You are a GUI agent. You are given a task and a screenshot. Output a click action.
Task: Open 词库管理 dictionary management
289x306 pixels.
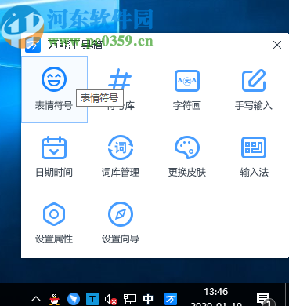click(121, 156)
